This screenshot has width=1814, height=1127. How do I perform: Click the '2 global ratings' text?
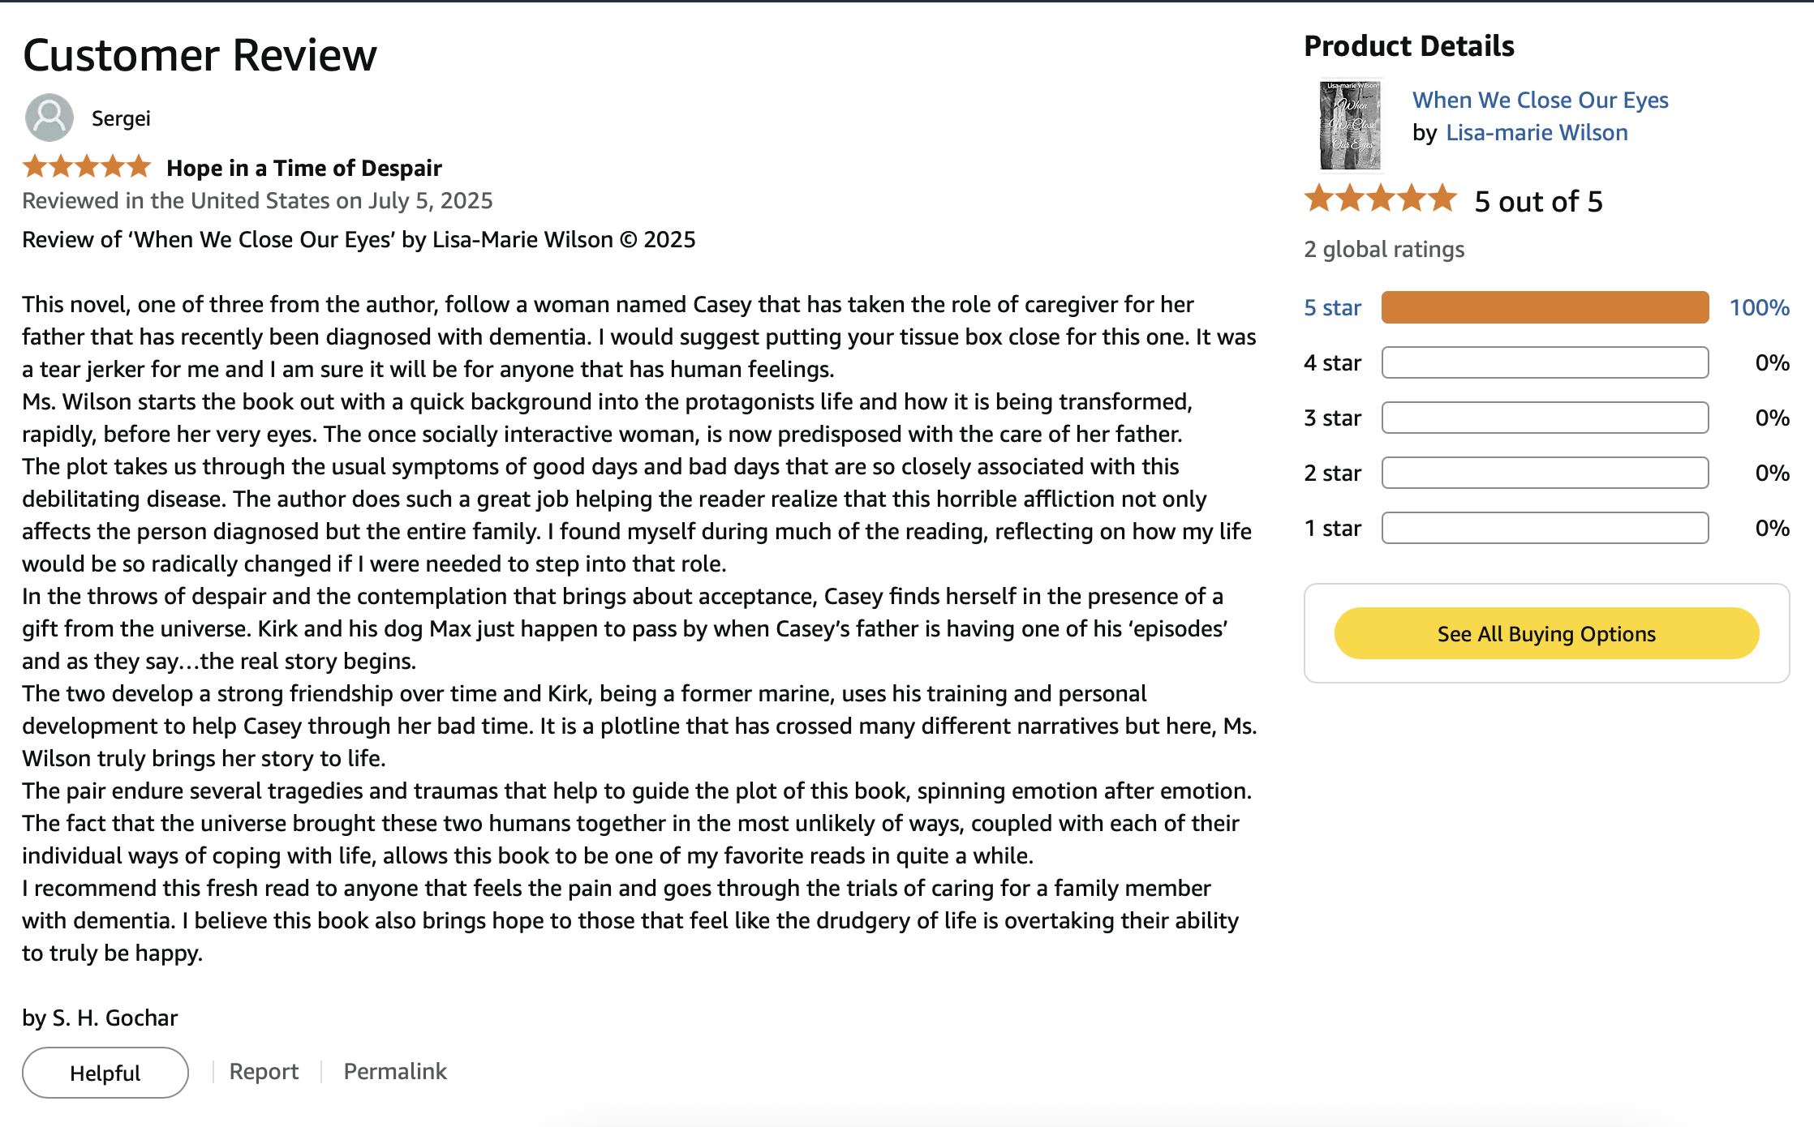coord(1384,250)
